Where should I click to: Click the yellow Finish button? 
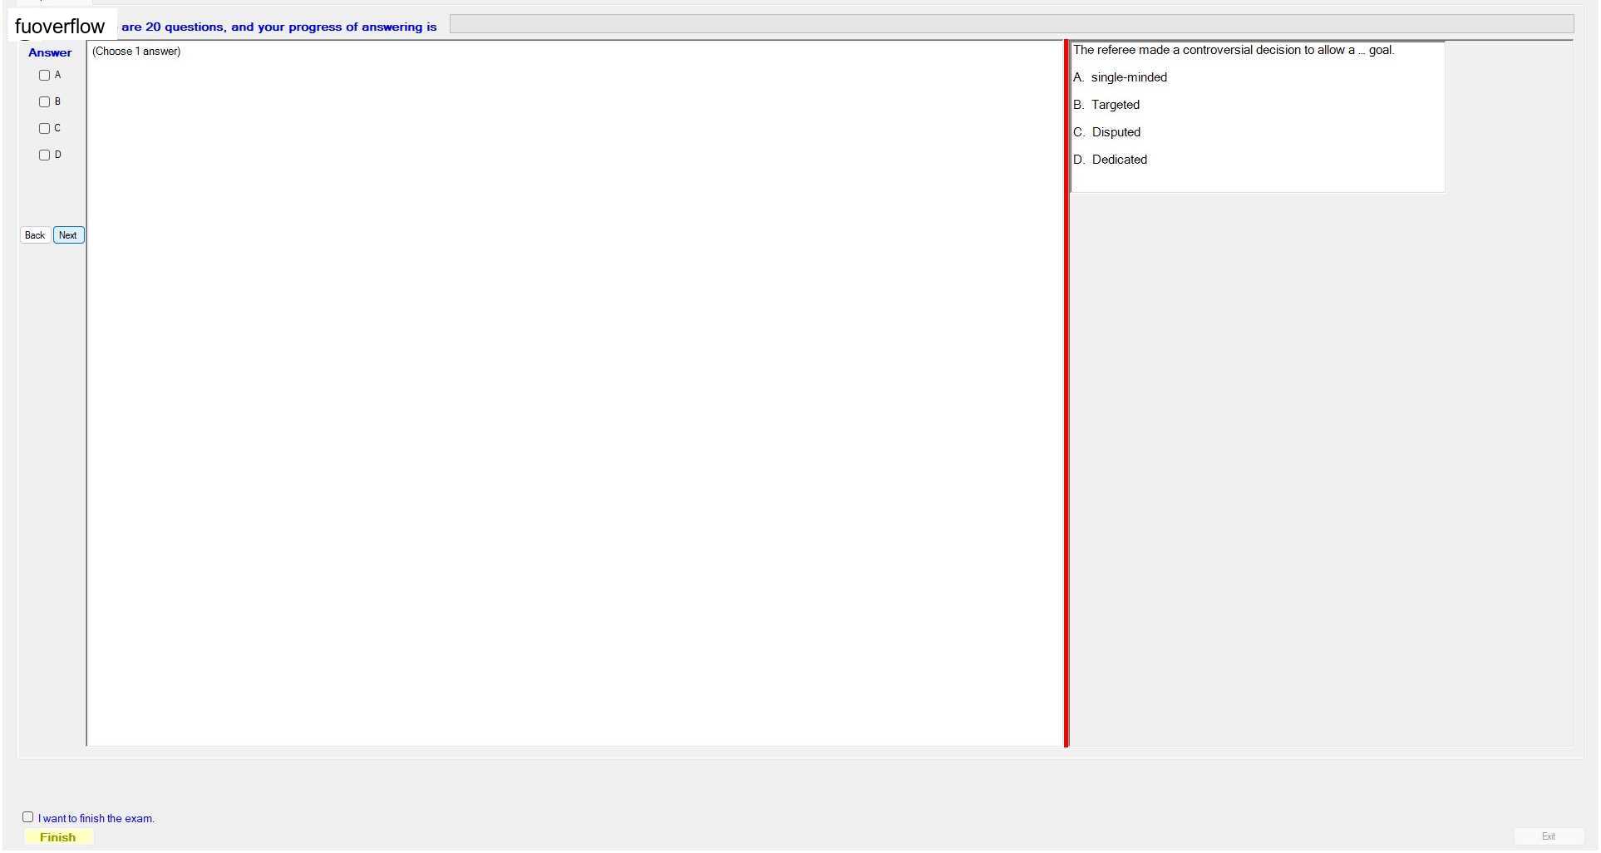(x=58, y=838)
